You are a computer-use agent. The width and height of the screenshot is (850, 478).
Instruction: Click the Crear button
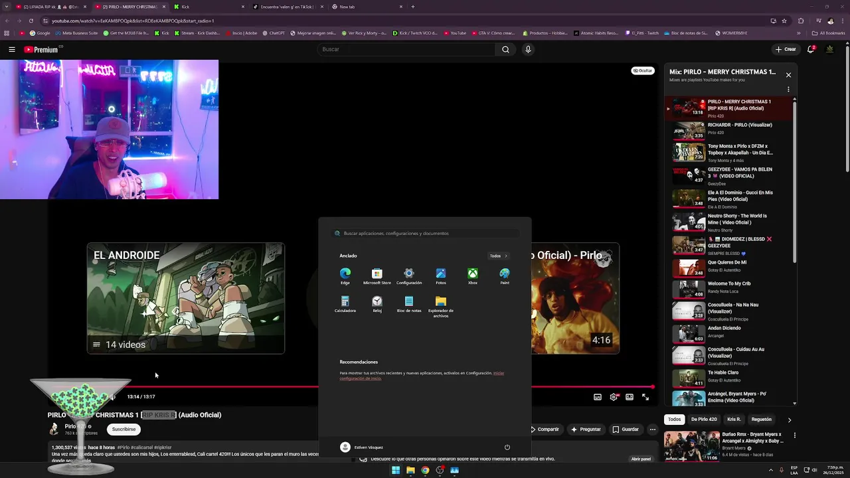tap(786, 49)
